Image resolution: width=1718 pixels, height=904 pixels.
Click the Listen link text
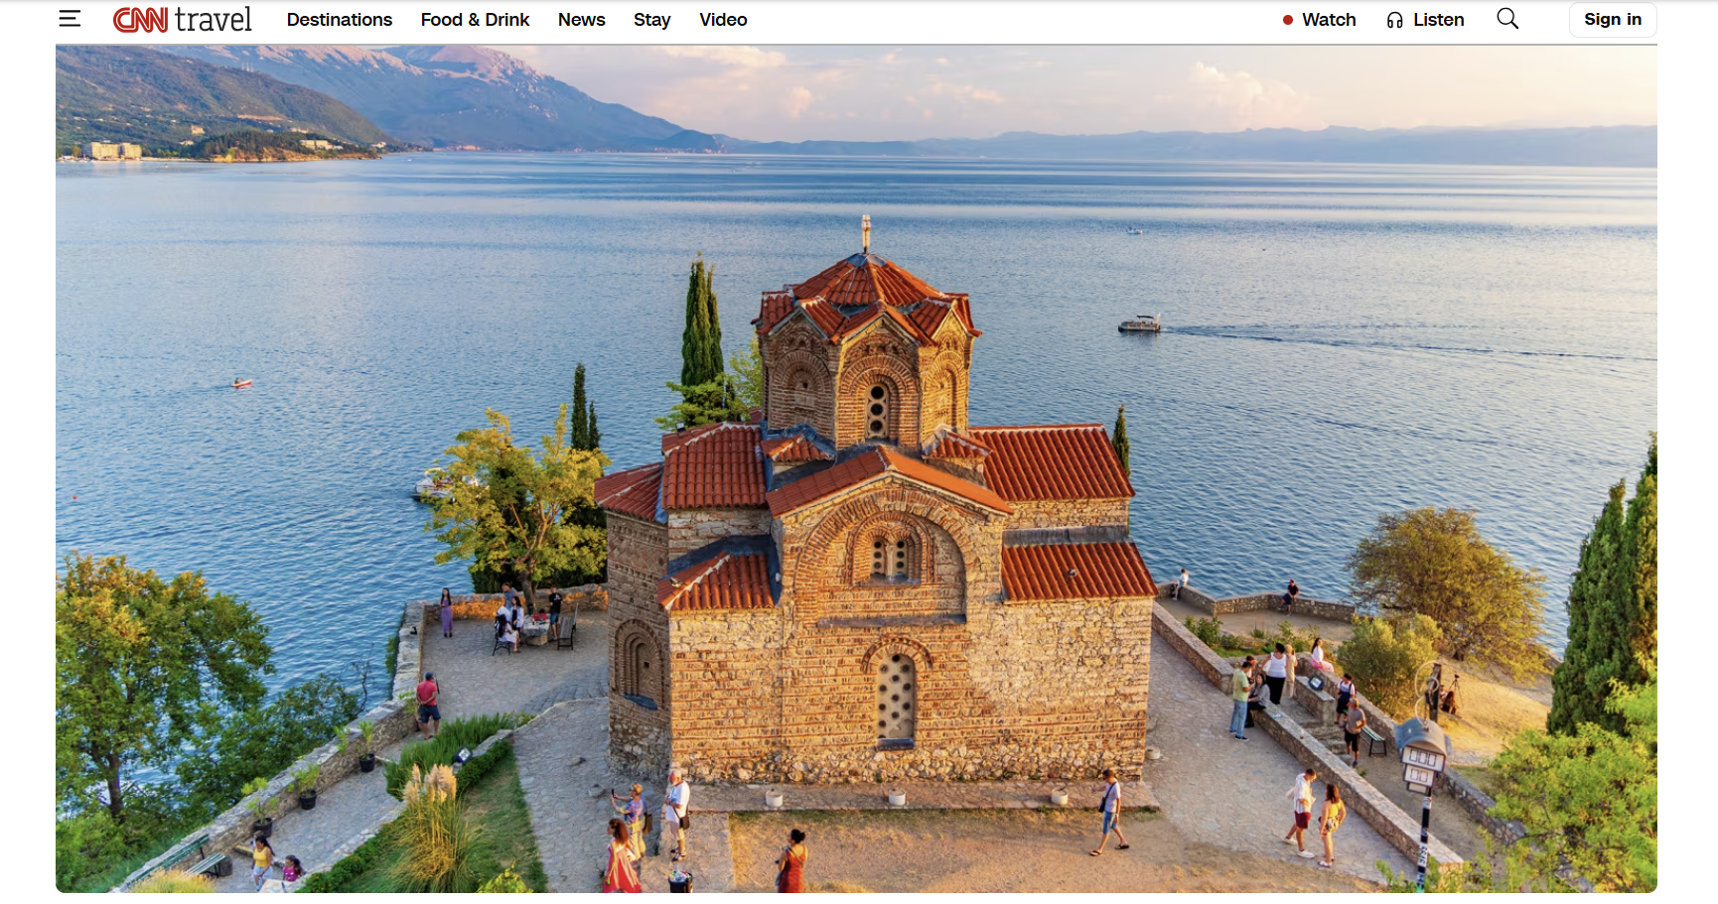(x=1438, y=20)
